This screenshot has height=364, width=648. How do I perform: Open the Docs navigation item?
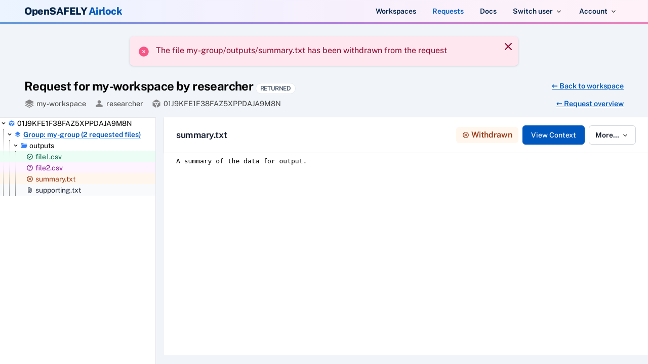[488, 11]
